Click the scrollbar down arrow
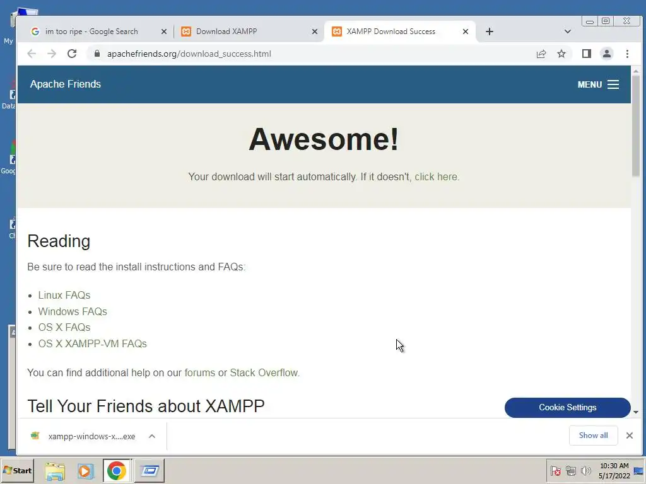Image resolution: width=646 pixels, height=484 pixels. point(636,412)
